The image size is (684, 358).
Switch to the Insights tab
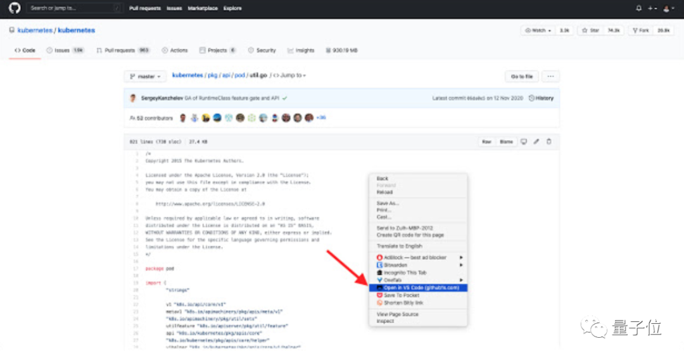click(x=301, y=51)
